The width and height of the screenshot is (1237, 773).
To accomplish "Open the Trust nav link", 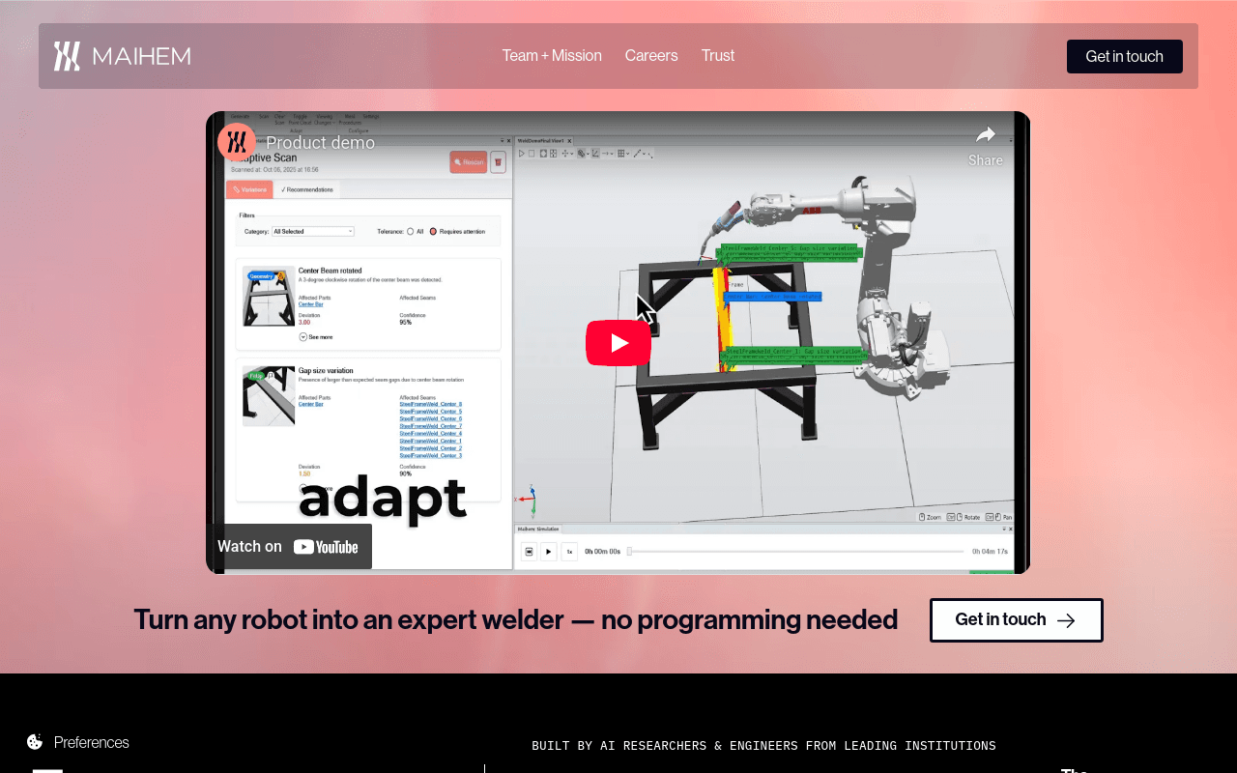I will [718, 56].
